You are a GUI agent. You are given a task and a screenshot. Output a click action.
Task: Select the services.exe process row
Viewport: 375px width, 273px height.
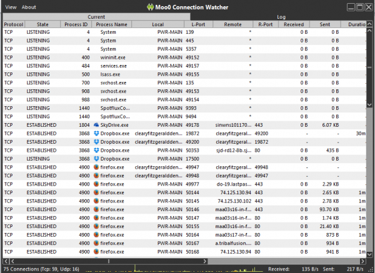coord(184,66)
